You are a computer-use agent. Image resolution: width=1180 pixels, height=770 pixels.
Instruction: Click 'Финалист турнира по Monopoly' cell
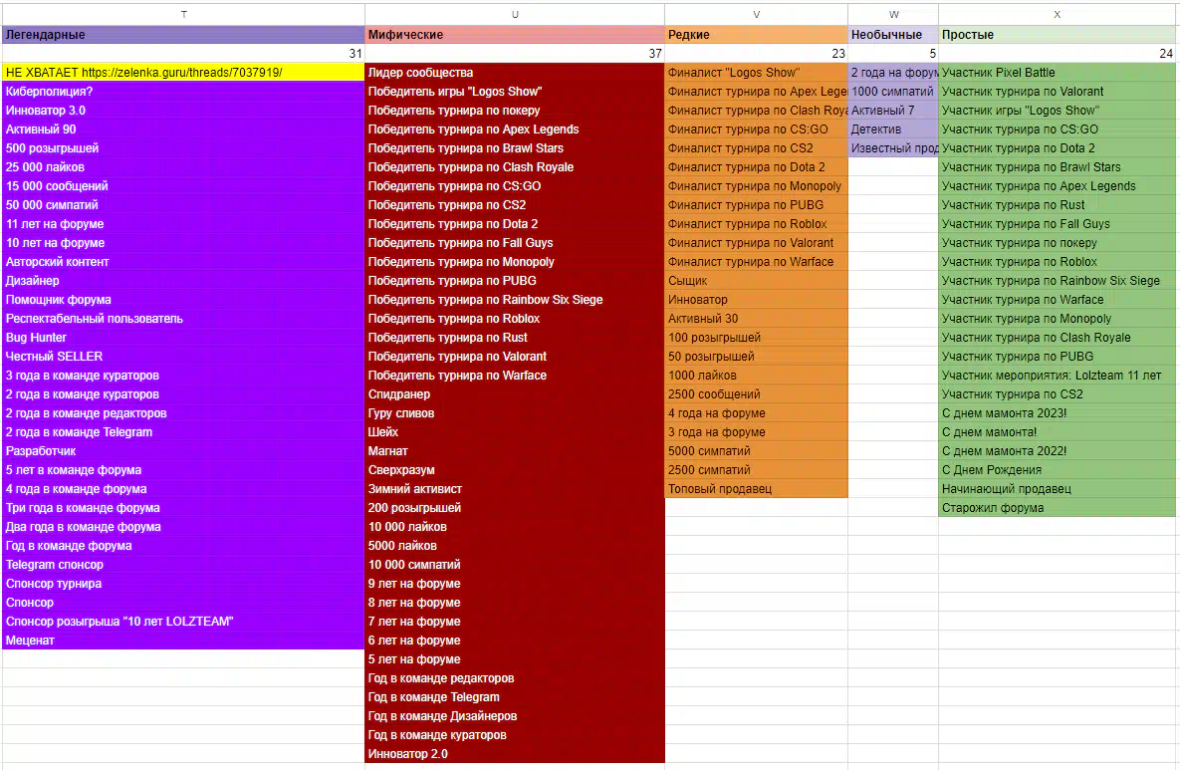pyautogui.click(x=757, y=186)
